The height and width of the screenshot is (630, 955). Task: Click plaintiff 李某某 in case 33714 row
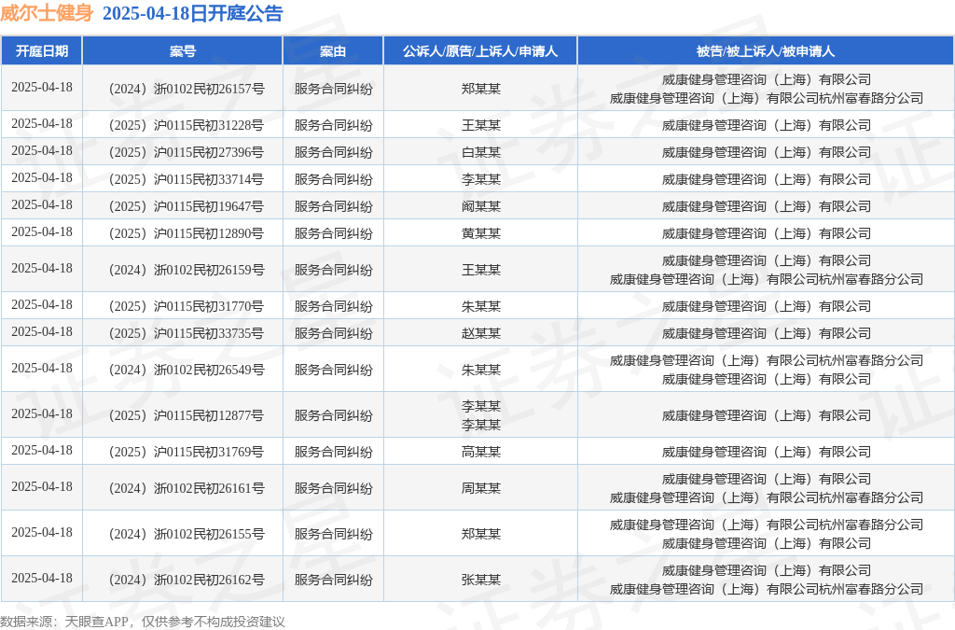pyautogui.click(x=481, y=180)
